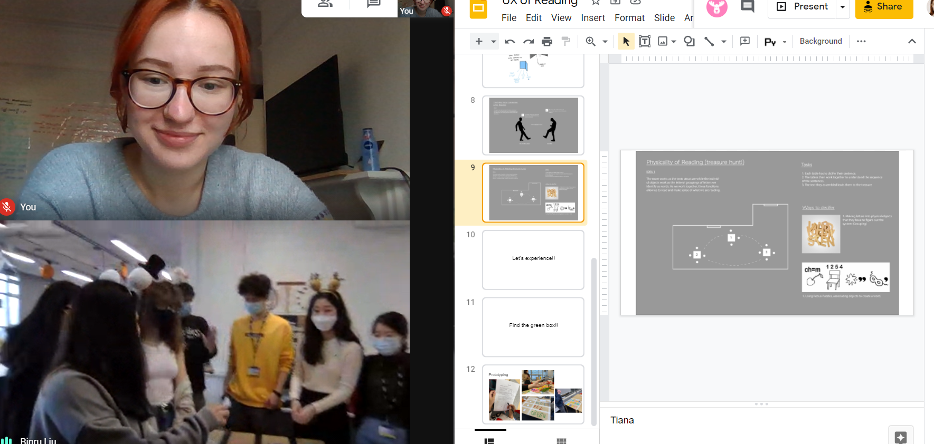This screenshot has width=934, height=444.
Task: Select the wooden letters photo on slide
Action: [x=820, y=234]
